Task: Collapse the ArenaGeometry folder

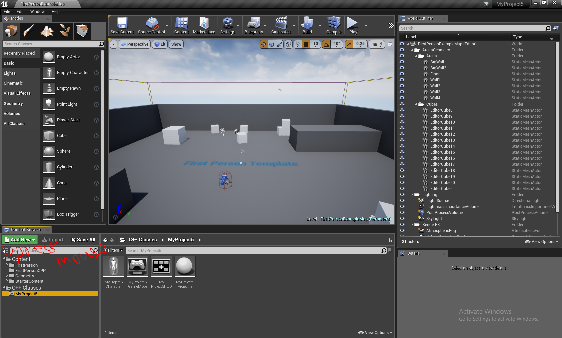Action: [412, 50]
